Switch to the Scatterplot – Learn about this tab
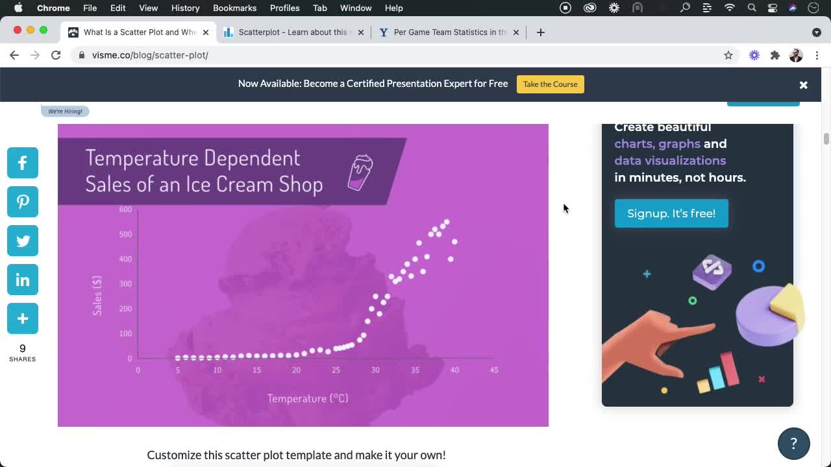This screenshot has width=831, height=467. coord(293,32)
